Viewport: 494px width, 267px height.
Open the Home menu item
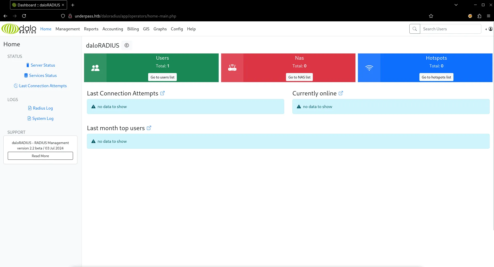point(46,29)
